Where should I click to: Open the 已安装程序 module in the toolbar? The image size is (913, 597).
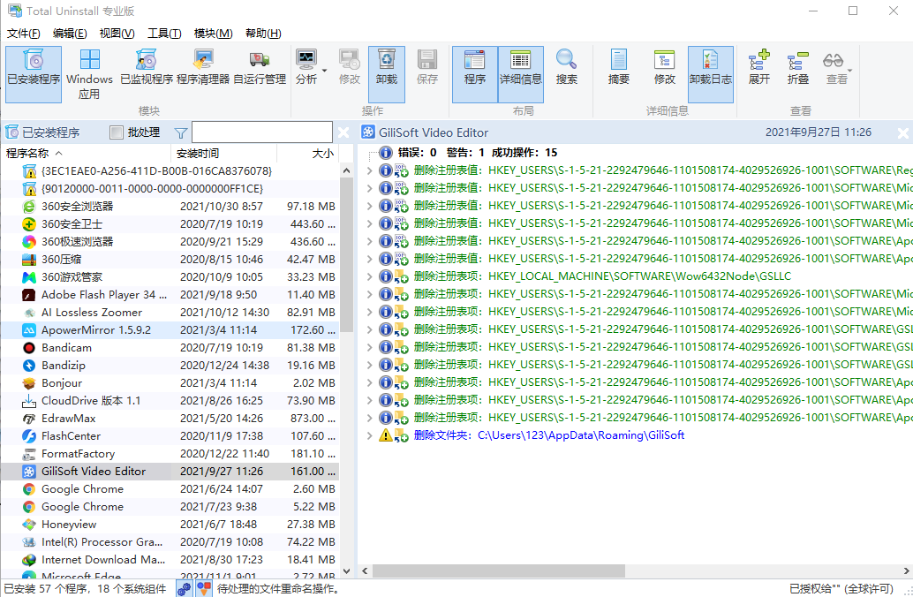[34, 74]
